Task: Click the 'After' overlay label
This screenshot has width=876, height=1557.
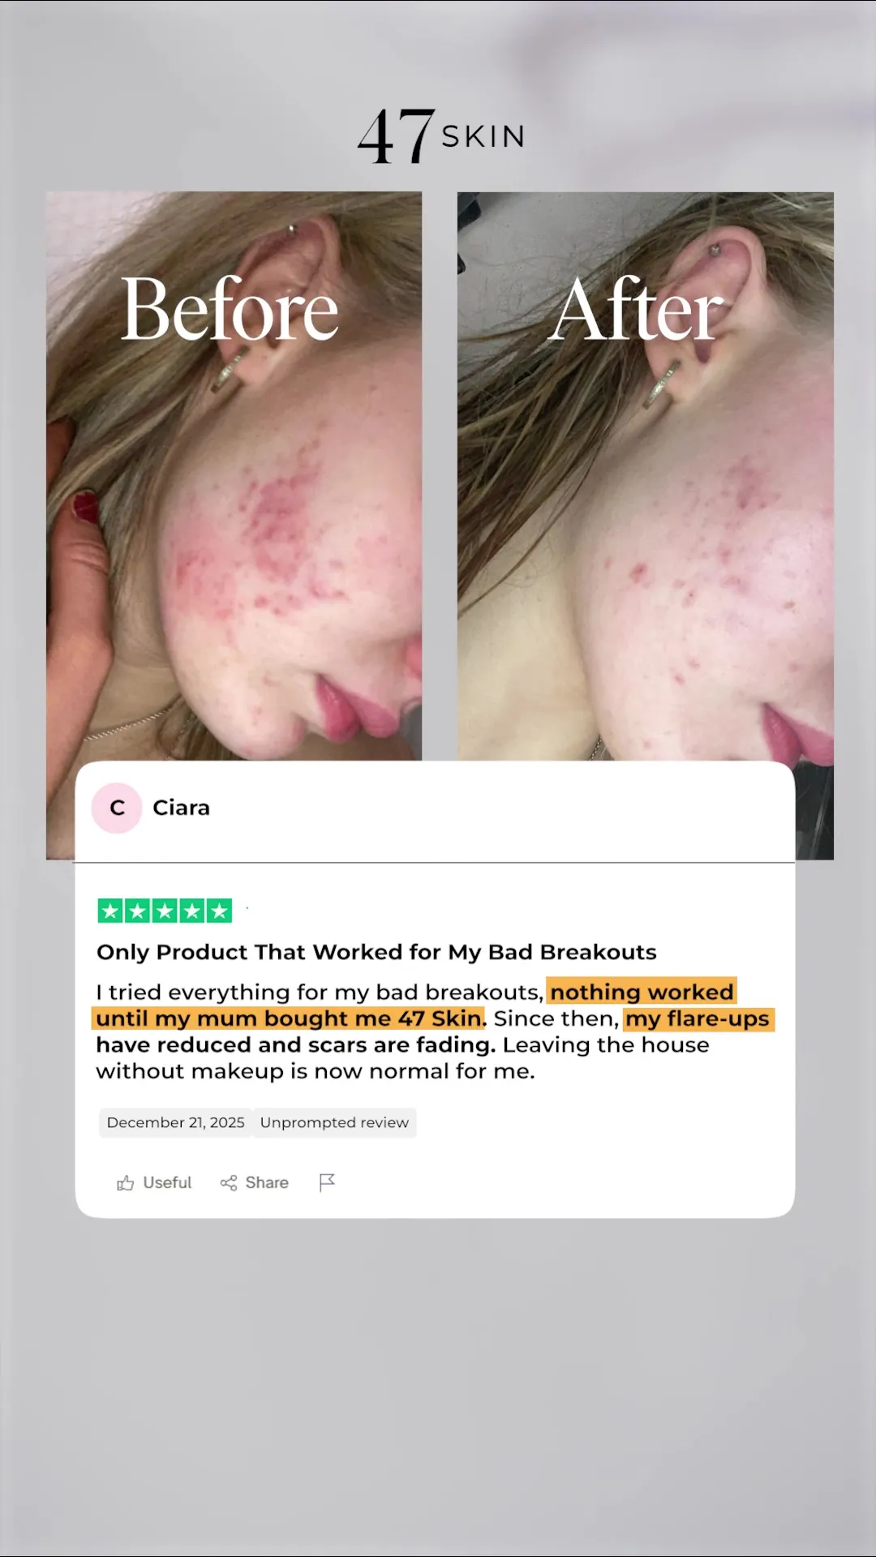Action: point(636,309)
